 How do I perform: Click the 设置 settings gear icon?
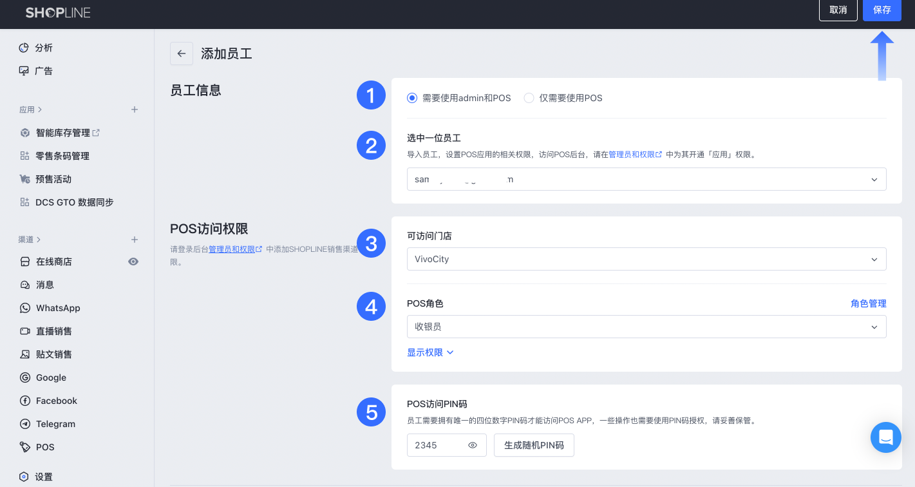(24, 477)
